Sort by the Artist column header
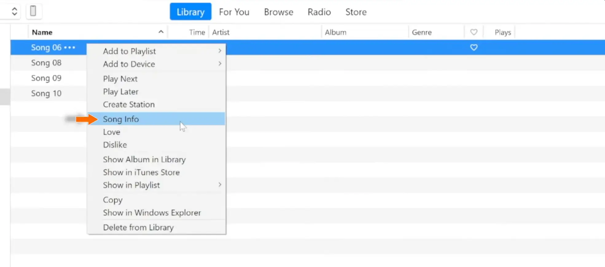The image size is (605, 267). point(221,32)
